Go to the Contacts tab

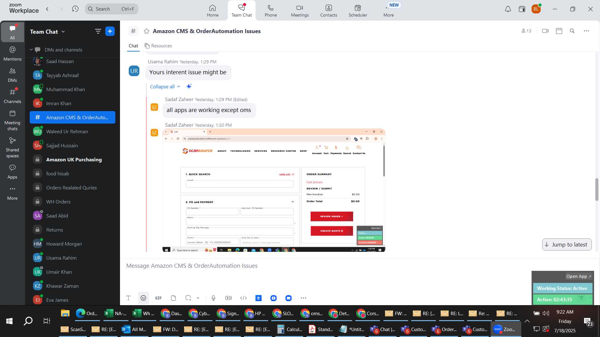328,11
